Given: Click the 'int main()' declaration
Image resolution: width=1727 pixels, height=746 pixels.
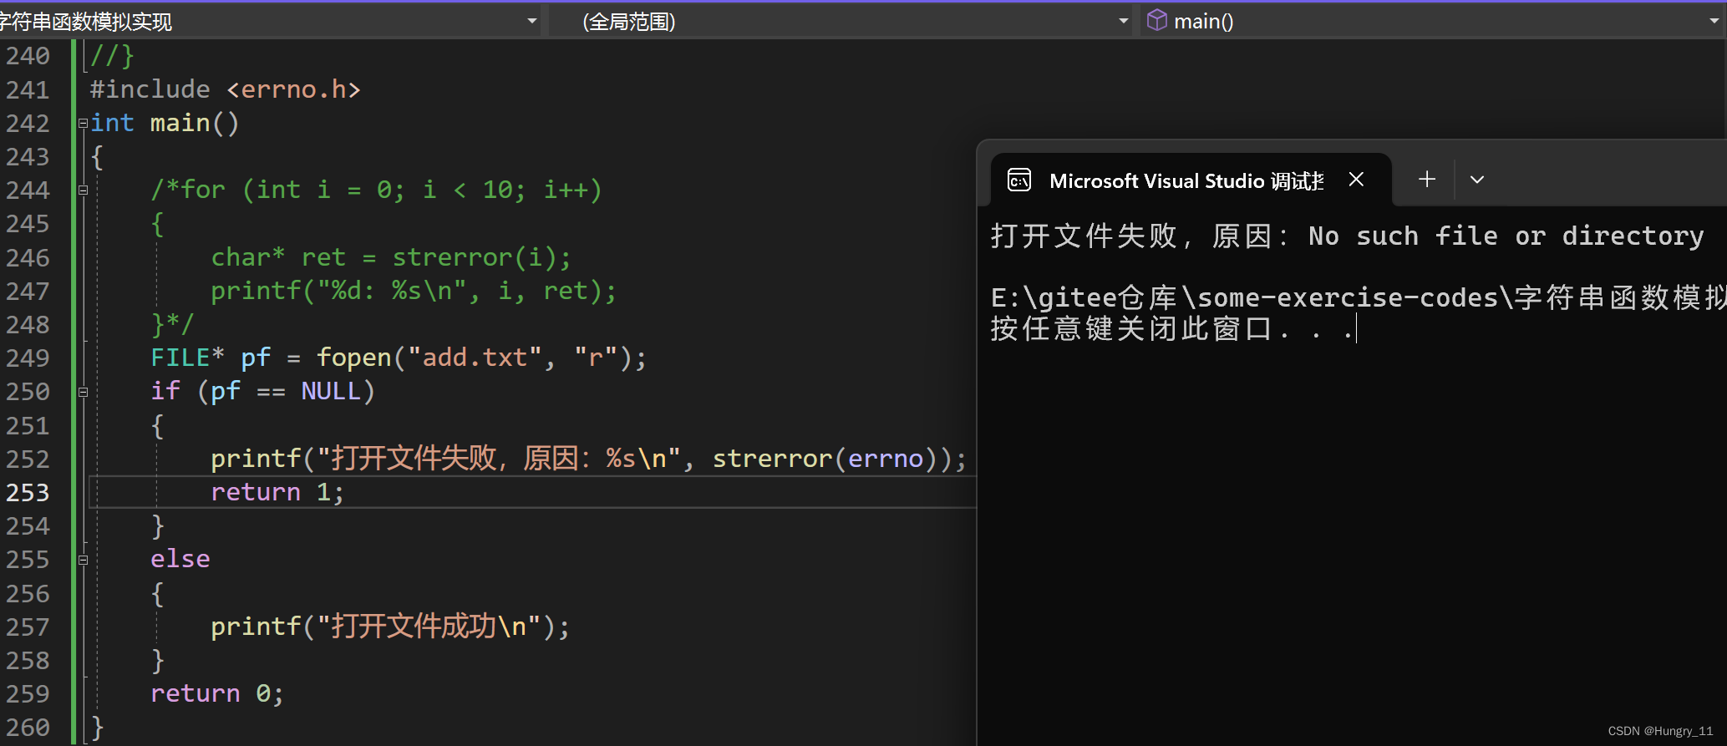Looking at the screenshot, I should (165, 123).
